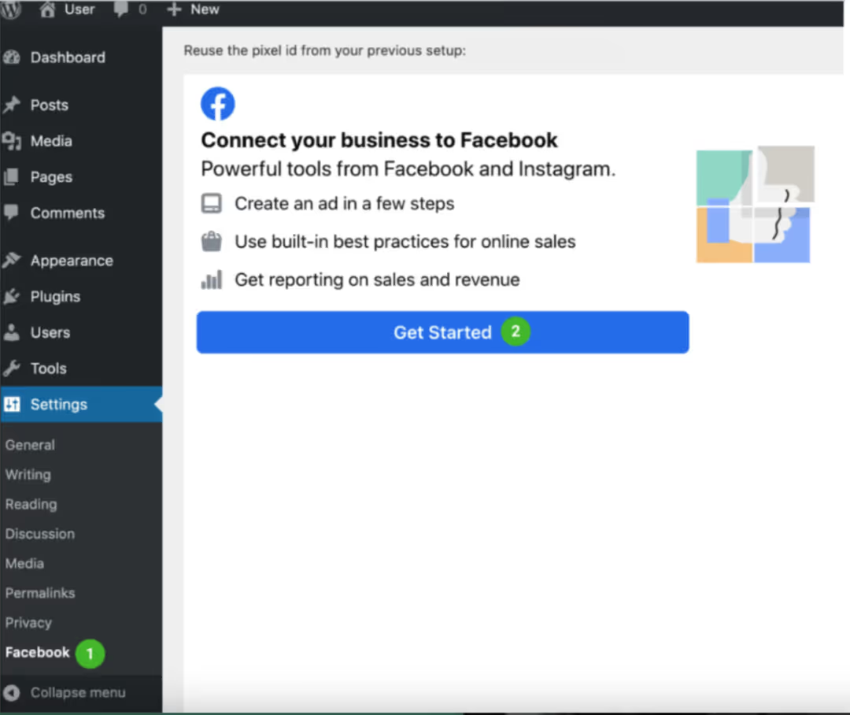Screen dimensions: 850x715
Task: Select the highlighted Settings menu
Action: (x=81, y=404)
